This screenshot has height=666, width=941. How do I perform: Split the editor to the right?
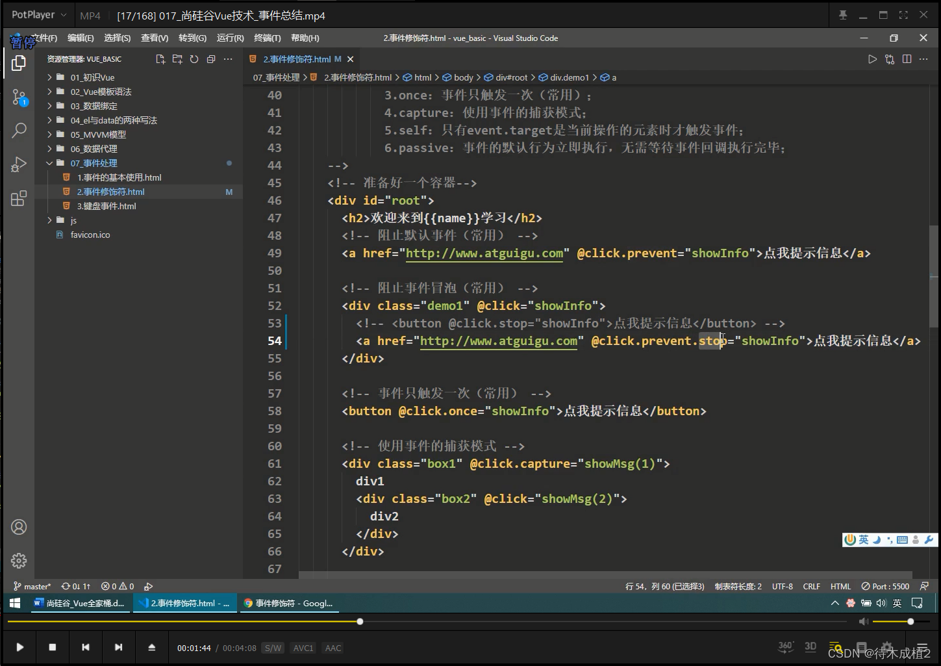(x=907, y=59)
